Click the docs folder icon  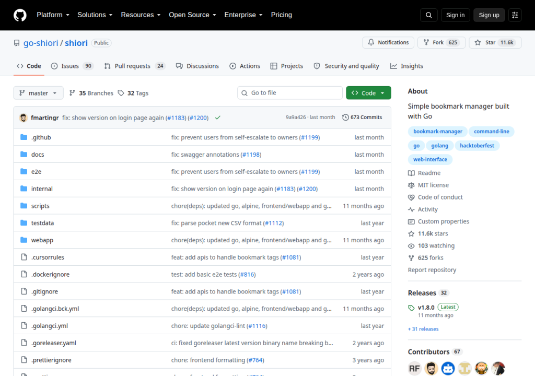click(x=24, y=154)
